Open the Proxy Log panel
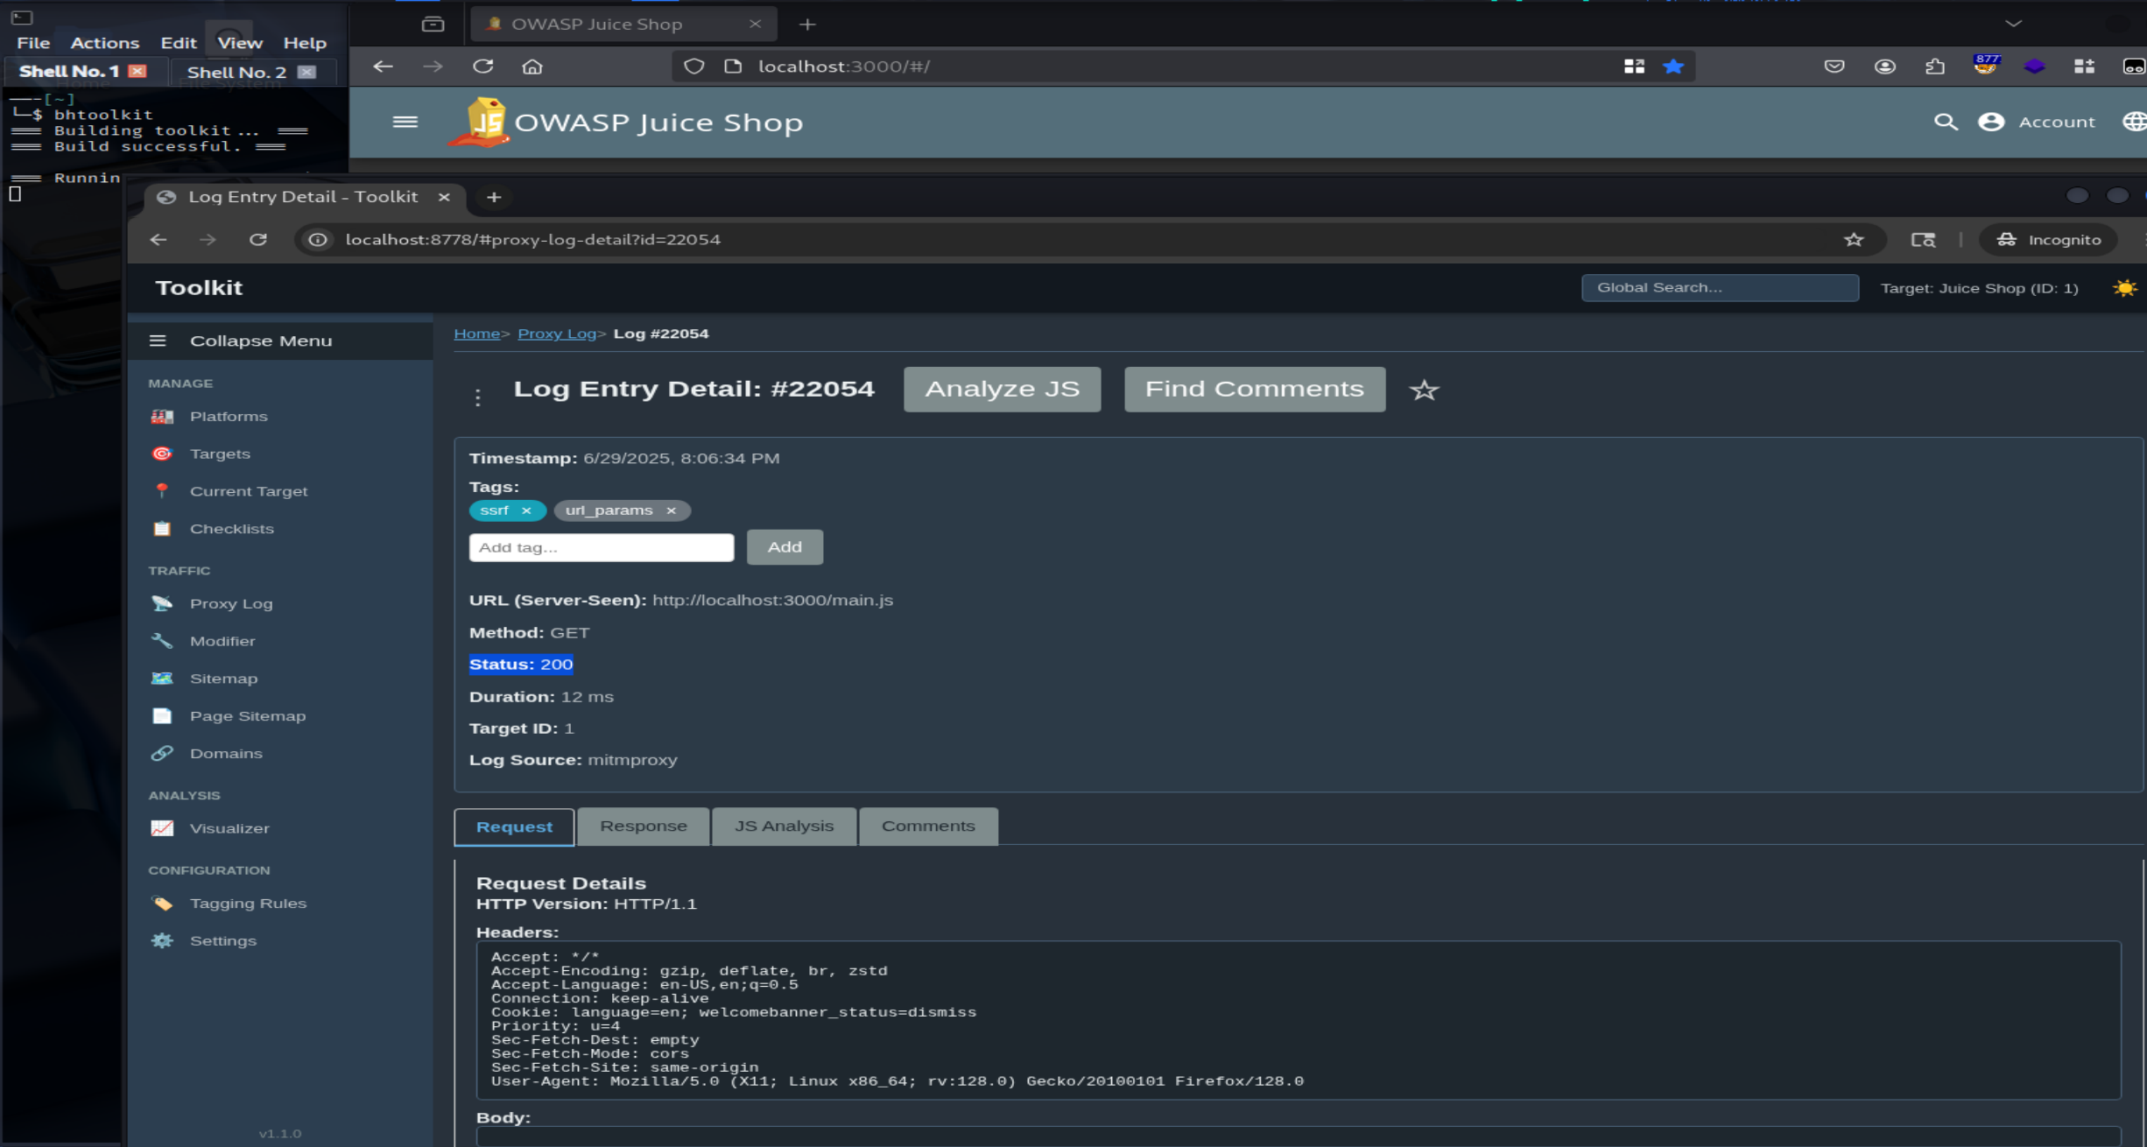The image size is (2147, 1147). point(230,603)
